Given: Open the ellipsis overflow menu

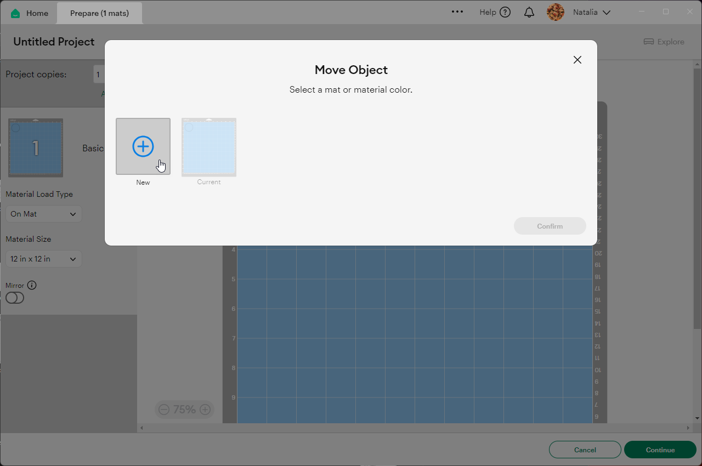Looking at the screenshot, I should (457, 12).
